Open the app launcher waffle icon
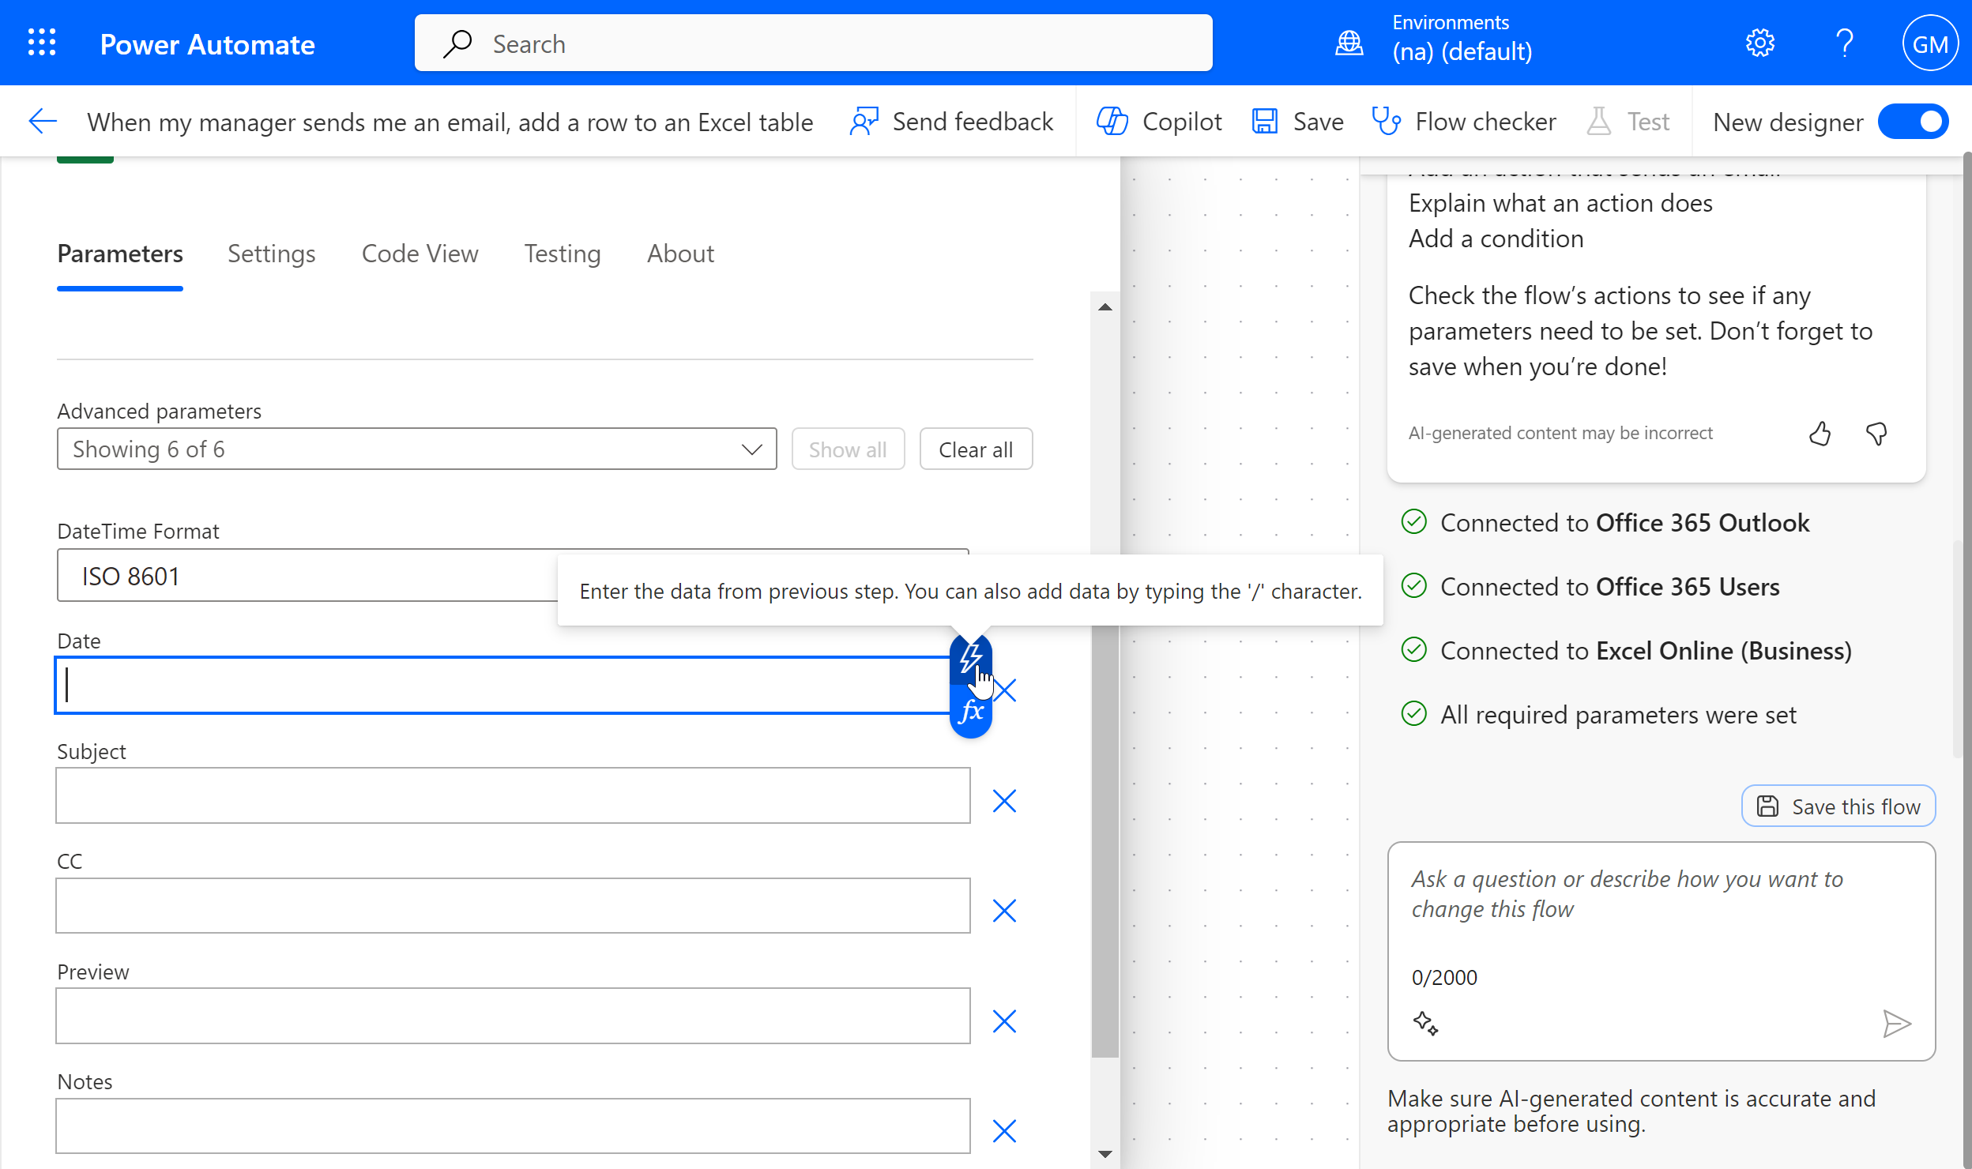 [42, 43]
